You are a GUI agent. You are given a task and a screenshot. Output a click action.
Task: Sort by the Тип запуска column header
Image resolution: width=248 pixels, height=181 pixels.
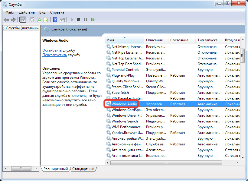pos(207,40)
